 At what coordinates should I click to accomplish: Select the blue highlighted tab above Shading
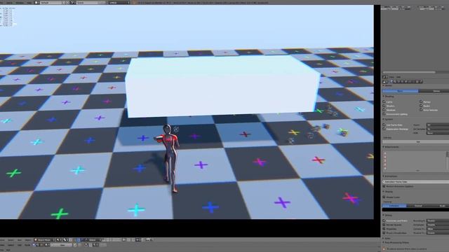point(401,91)
